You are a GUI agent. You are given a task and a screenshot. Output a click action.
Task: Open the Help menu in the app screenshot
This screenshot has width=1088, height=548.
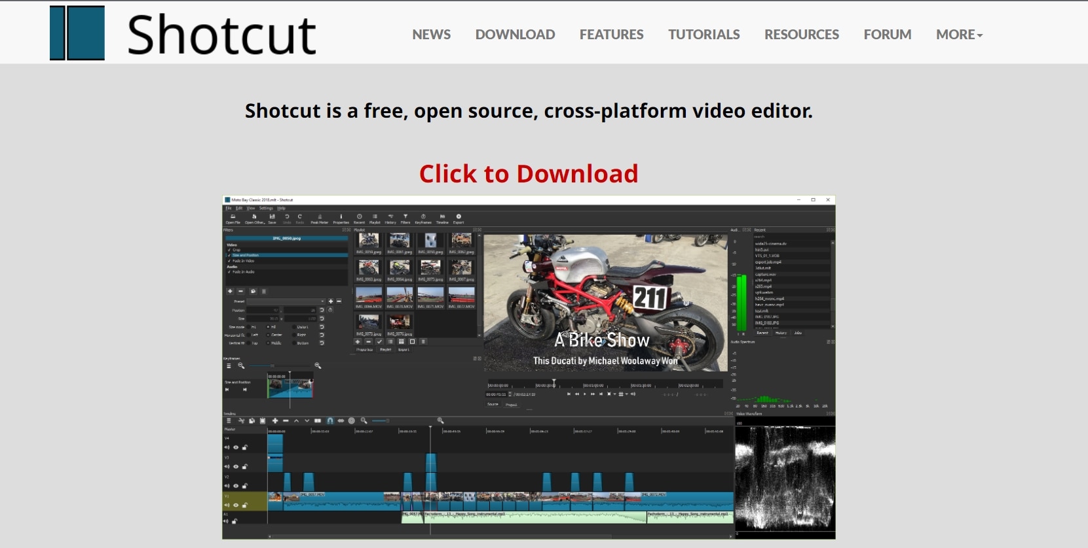click(281, 208)
